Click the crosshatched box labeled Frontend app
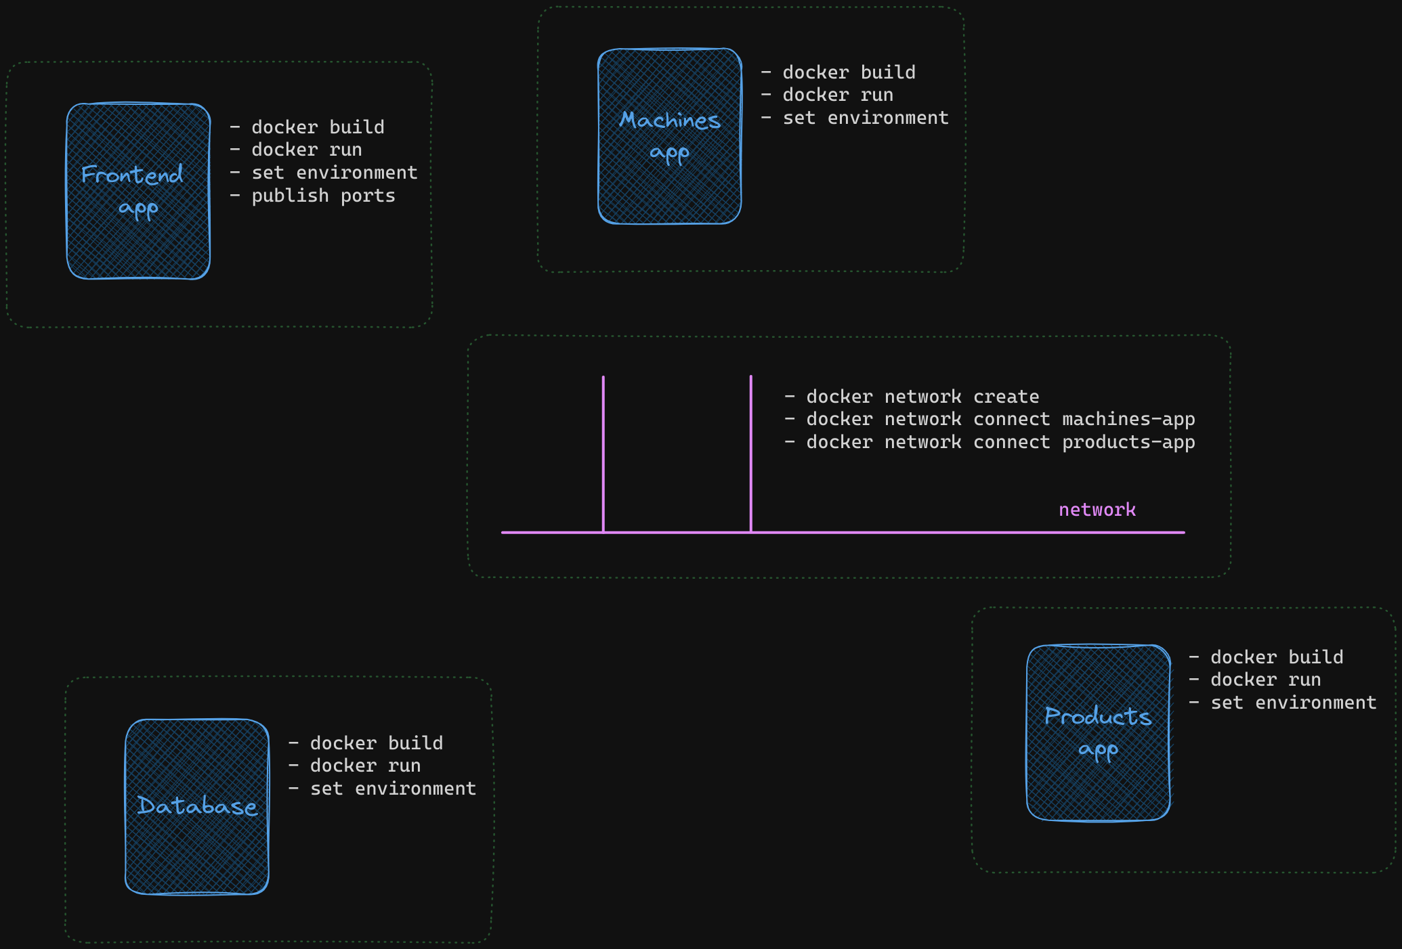Viewport: 1402px width, 949px height. click(137, 190)
